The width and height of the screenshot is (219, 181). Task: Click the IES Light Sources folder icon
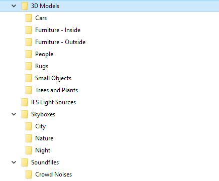click(x=25, y=102)
